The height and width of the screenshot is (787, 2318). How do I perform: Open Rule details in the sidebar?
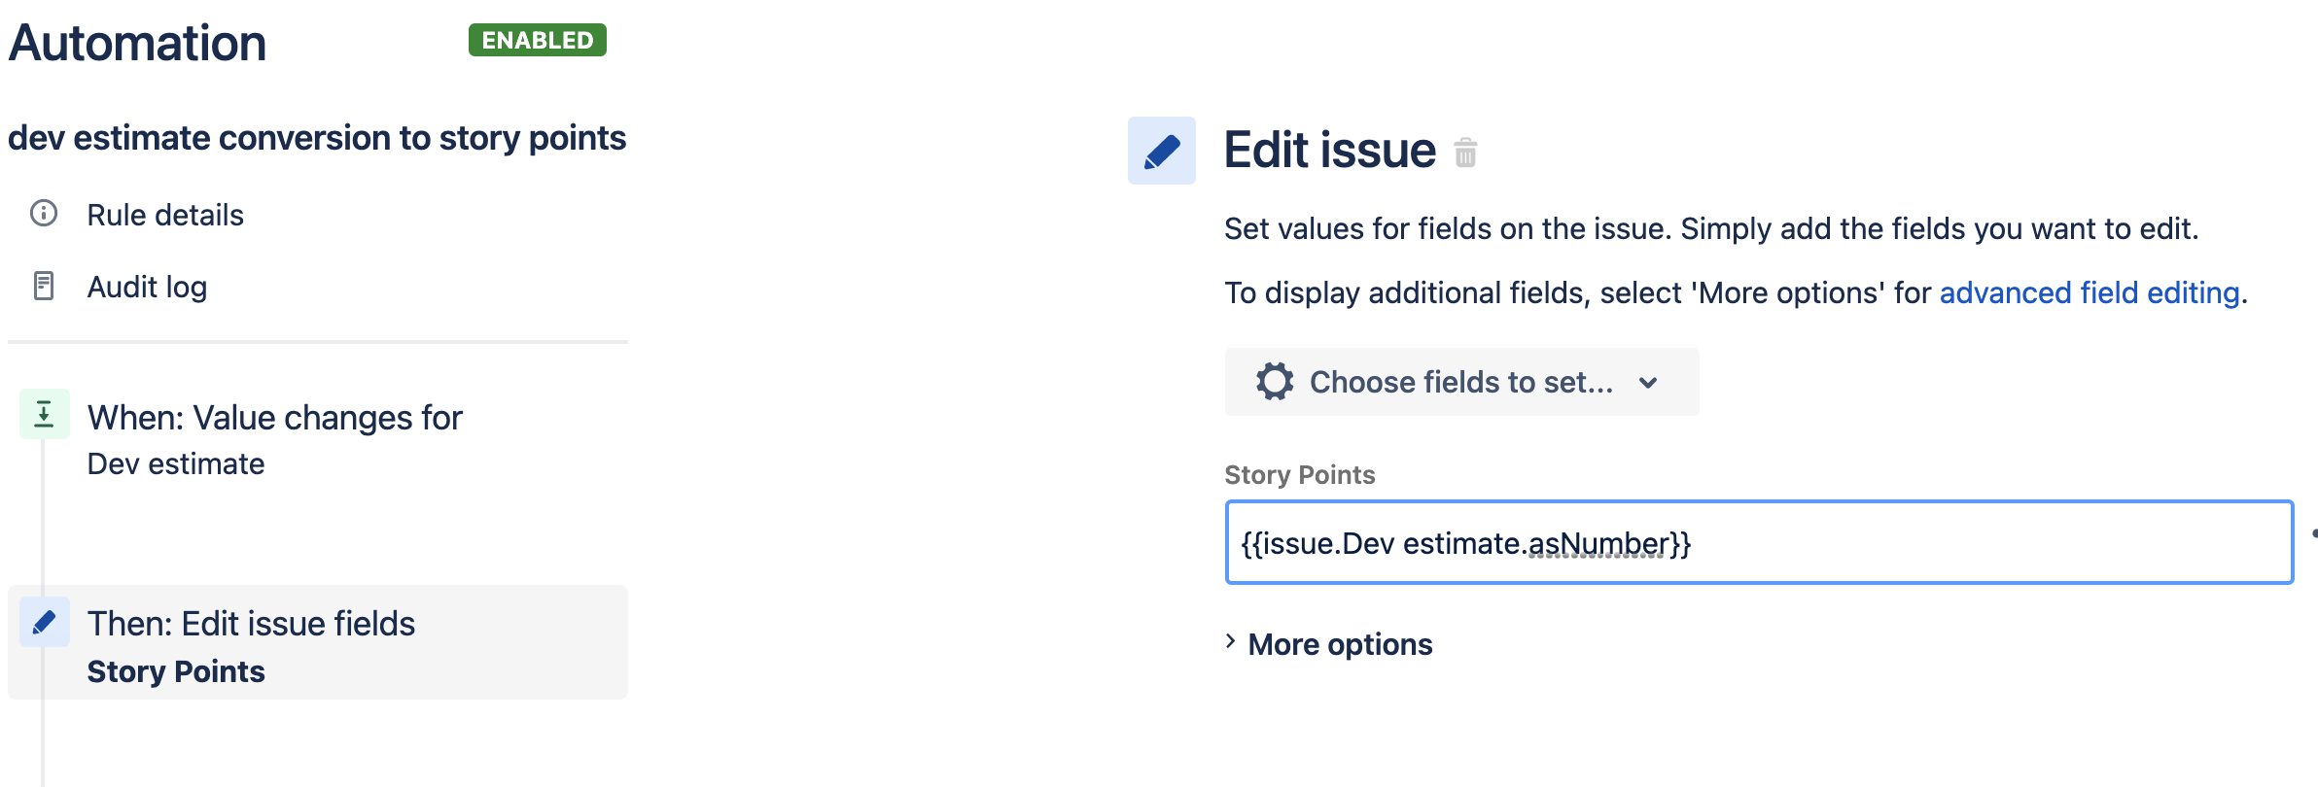(x=165, y=215)
